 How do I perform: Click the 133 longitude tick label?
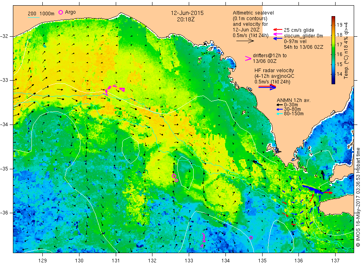pos(189,261)
